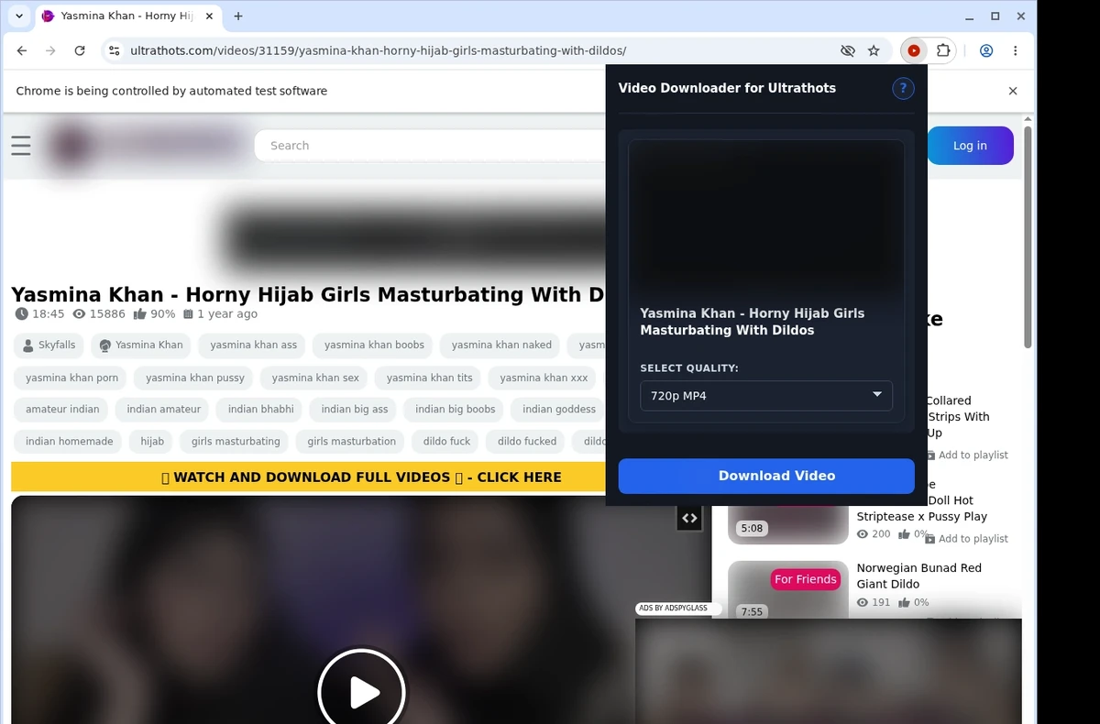The image size is (1100, 724).
Task: Open the 5:08 related video thumbnail
Action: click(x=788, y=524)
